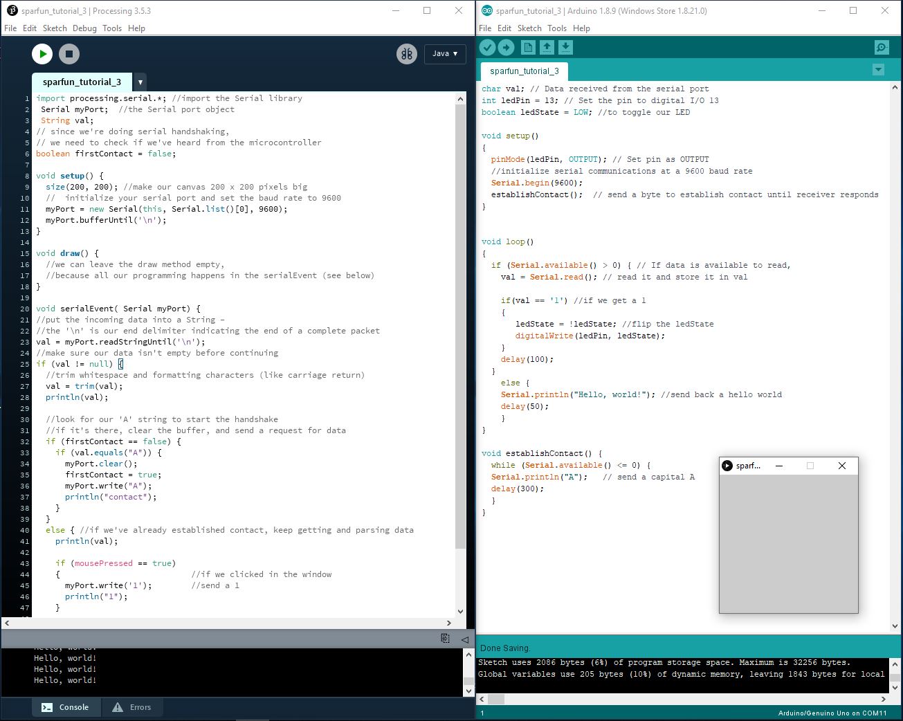
Task: Open the Processing Help menu
Action: tap(137, 28)
